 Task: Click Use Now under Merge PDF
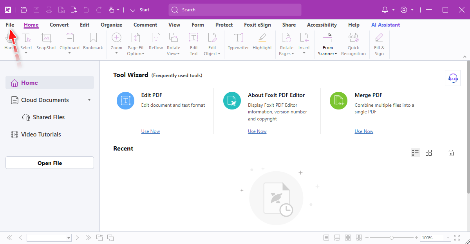click(x=364, y=131)
